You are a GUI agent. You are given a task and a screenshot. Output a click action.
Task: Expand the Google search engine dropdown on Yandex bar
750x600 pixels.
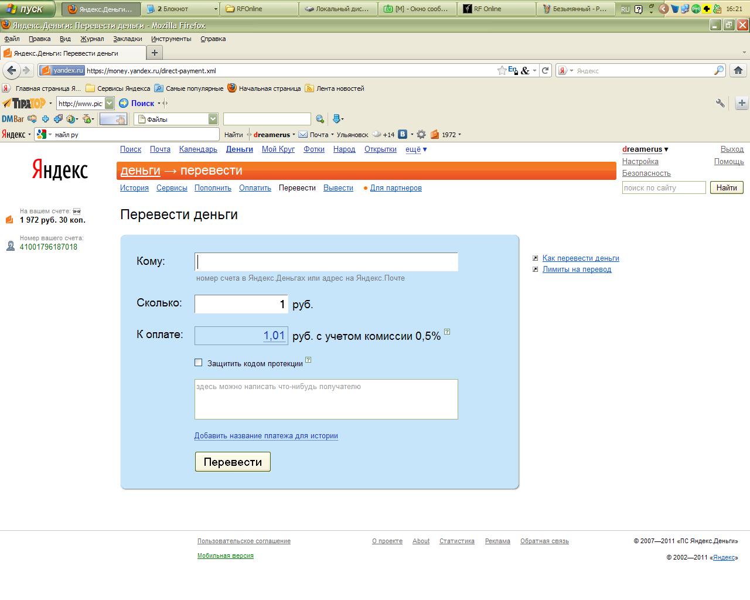click(x=49, y=135)
